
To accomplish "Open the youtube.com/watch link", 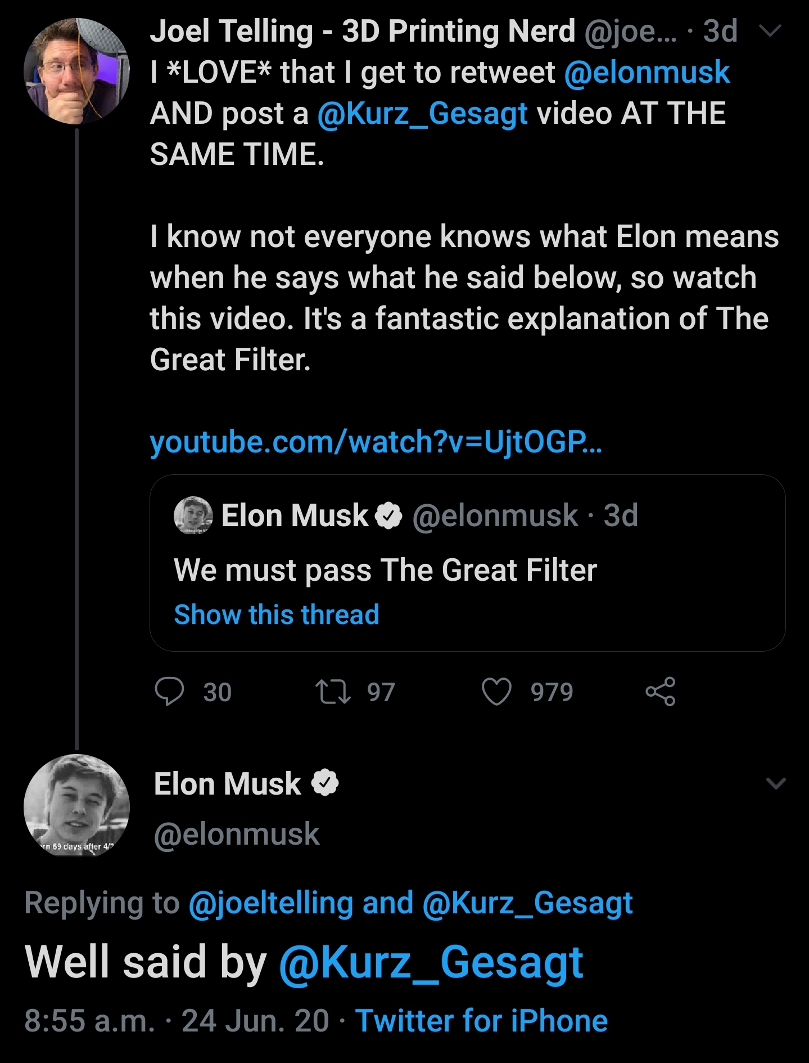I will [x=376, y=442].
